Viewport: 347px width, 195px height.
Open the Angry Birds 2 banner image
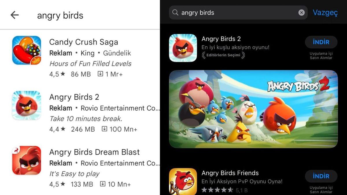[253, 109]
